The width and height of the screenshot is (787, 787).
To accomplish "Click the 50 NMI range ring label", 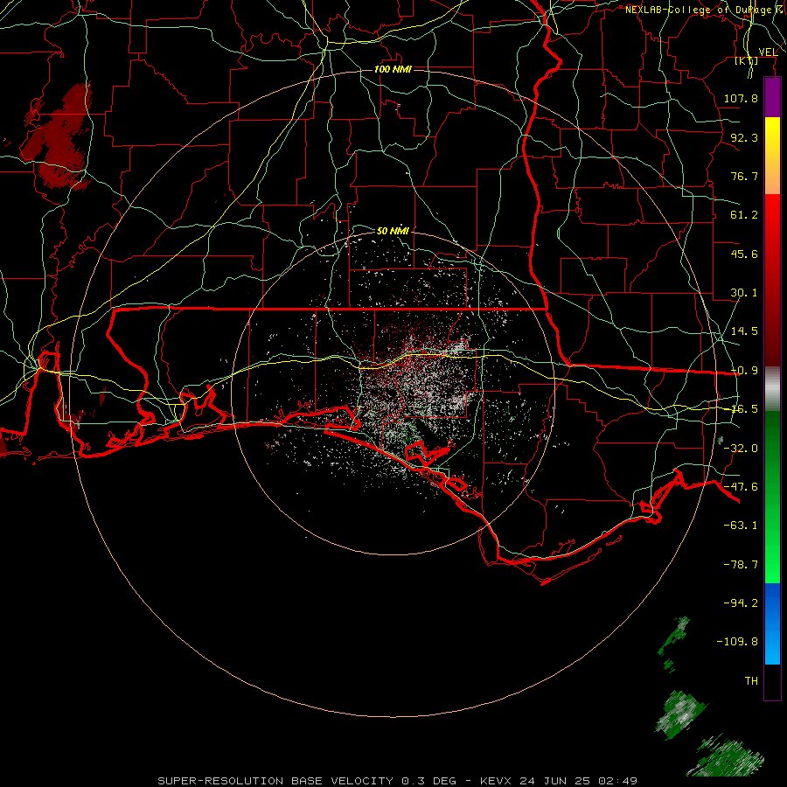I will (x=393, y=231).
